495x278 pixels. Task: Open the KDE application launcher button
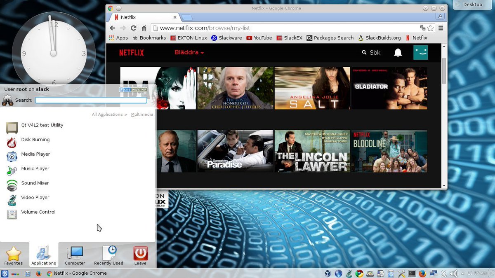point(5,273)
